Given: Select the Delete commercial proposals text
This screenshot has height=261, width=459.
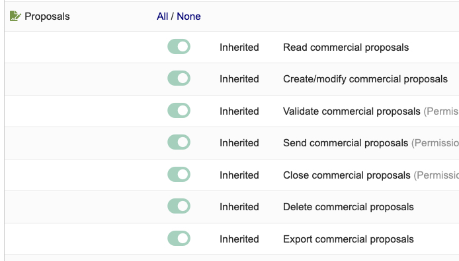Looking at the screenshot, I should tap(349, 207).
